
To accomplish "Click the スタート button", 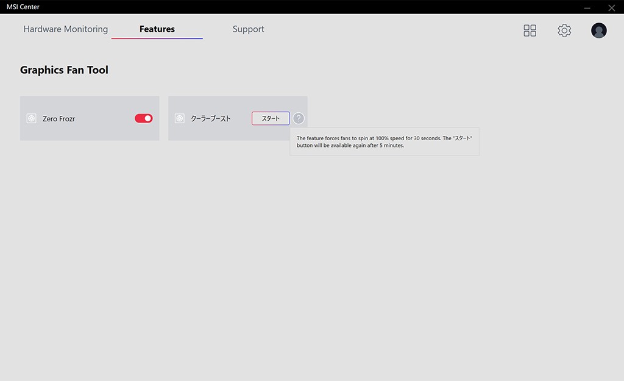I will 271,118.
